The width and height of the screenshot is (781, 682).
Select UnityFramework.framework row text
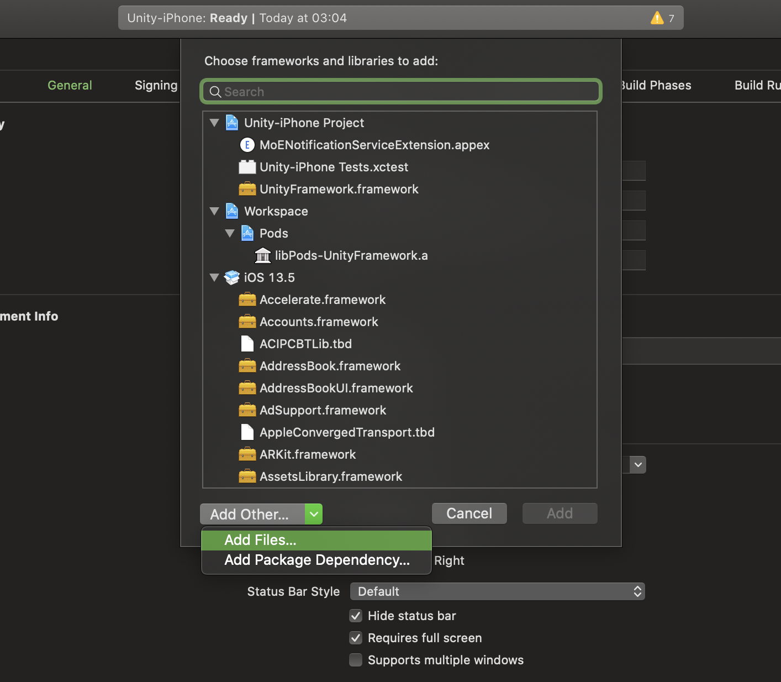point(339,189)
